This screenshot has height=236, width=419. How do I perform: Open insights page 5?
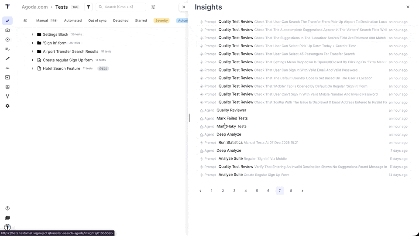tap(257, 191)
